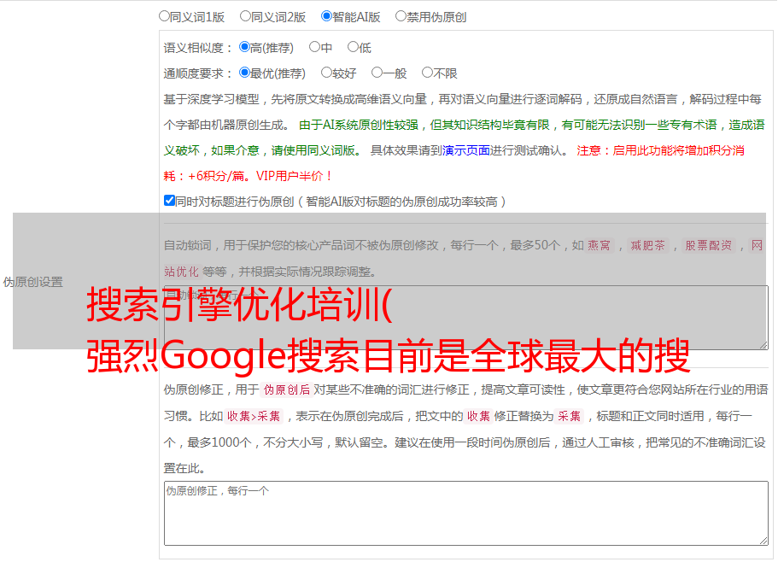Click the 收集>采集 example tag
The height and width of the screenshot is (562, 778).
point(254,416)
